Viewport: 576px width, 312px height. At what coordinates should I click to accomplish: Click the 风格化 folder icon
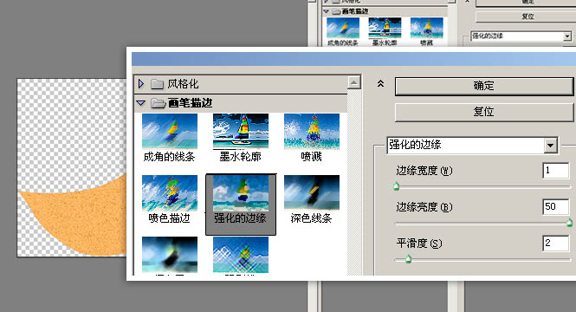(x=158, y=84)
